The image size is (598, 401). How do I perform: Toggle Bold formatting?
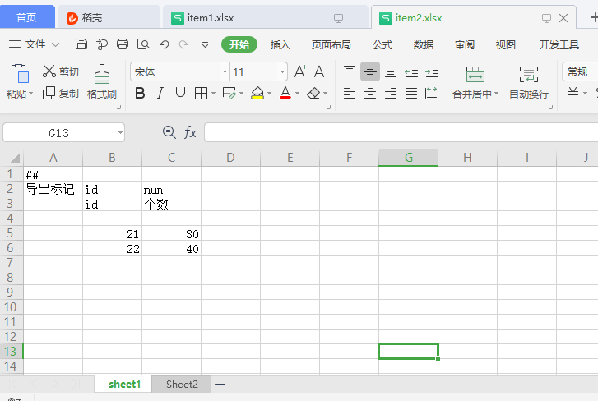tap(140, 94)
